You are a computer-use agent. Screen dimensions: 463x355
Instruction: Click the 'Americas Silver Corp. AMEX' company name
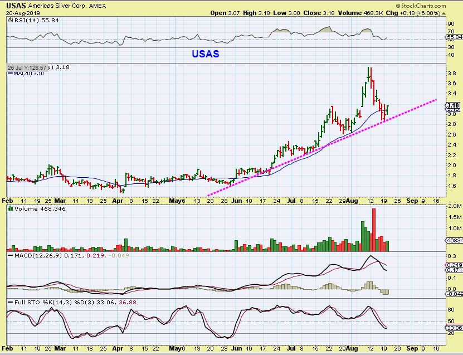tap(67, 6)
